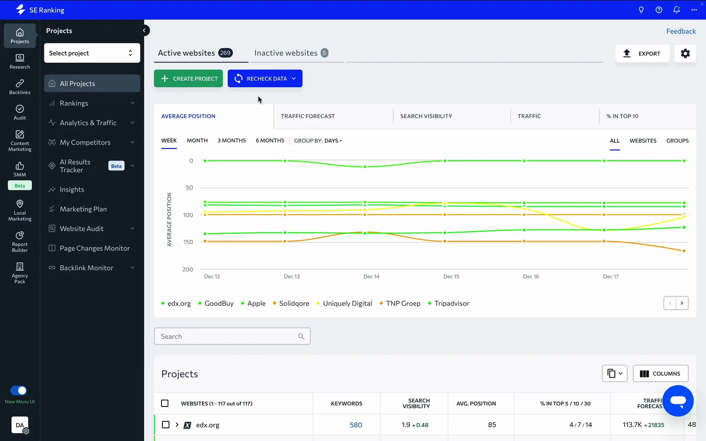Toggle TNP Groep series in legend
706x441 pixels.
[400, 303]
